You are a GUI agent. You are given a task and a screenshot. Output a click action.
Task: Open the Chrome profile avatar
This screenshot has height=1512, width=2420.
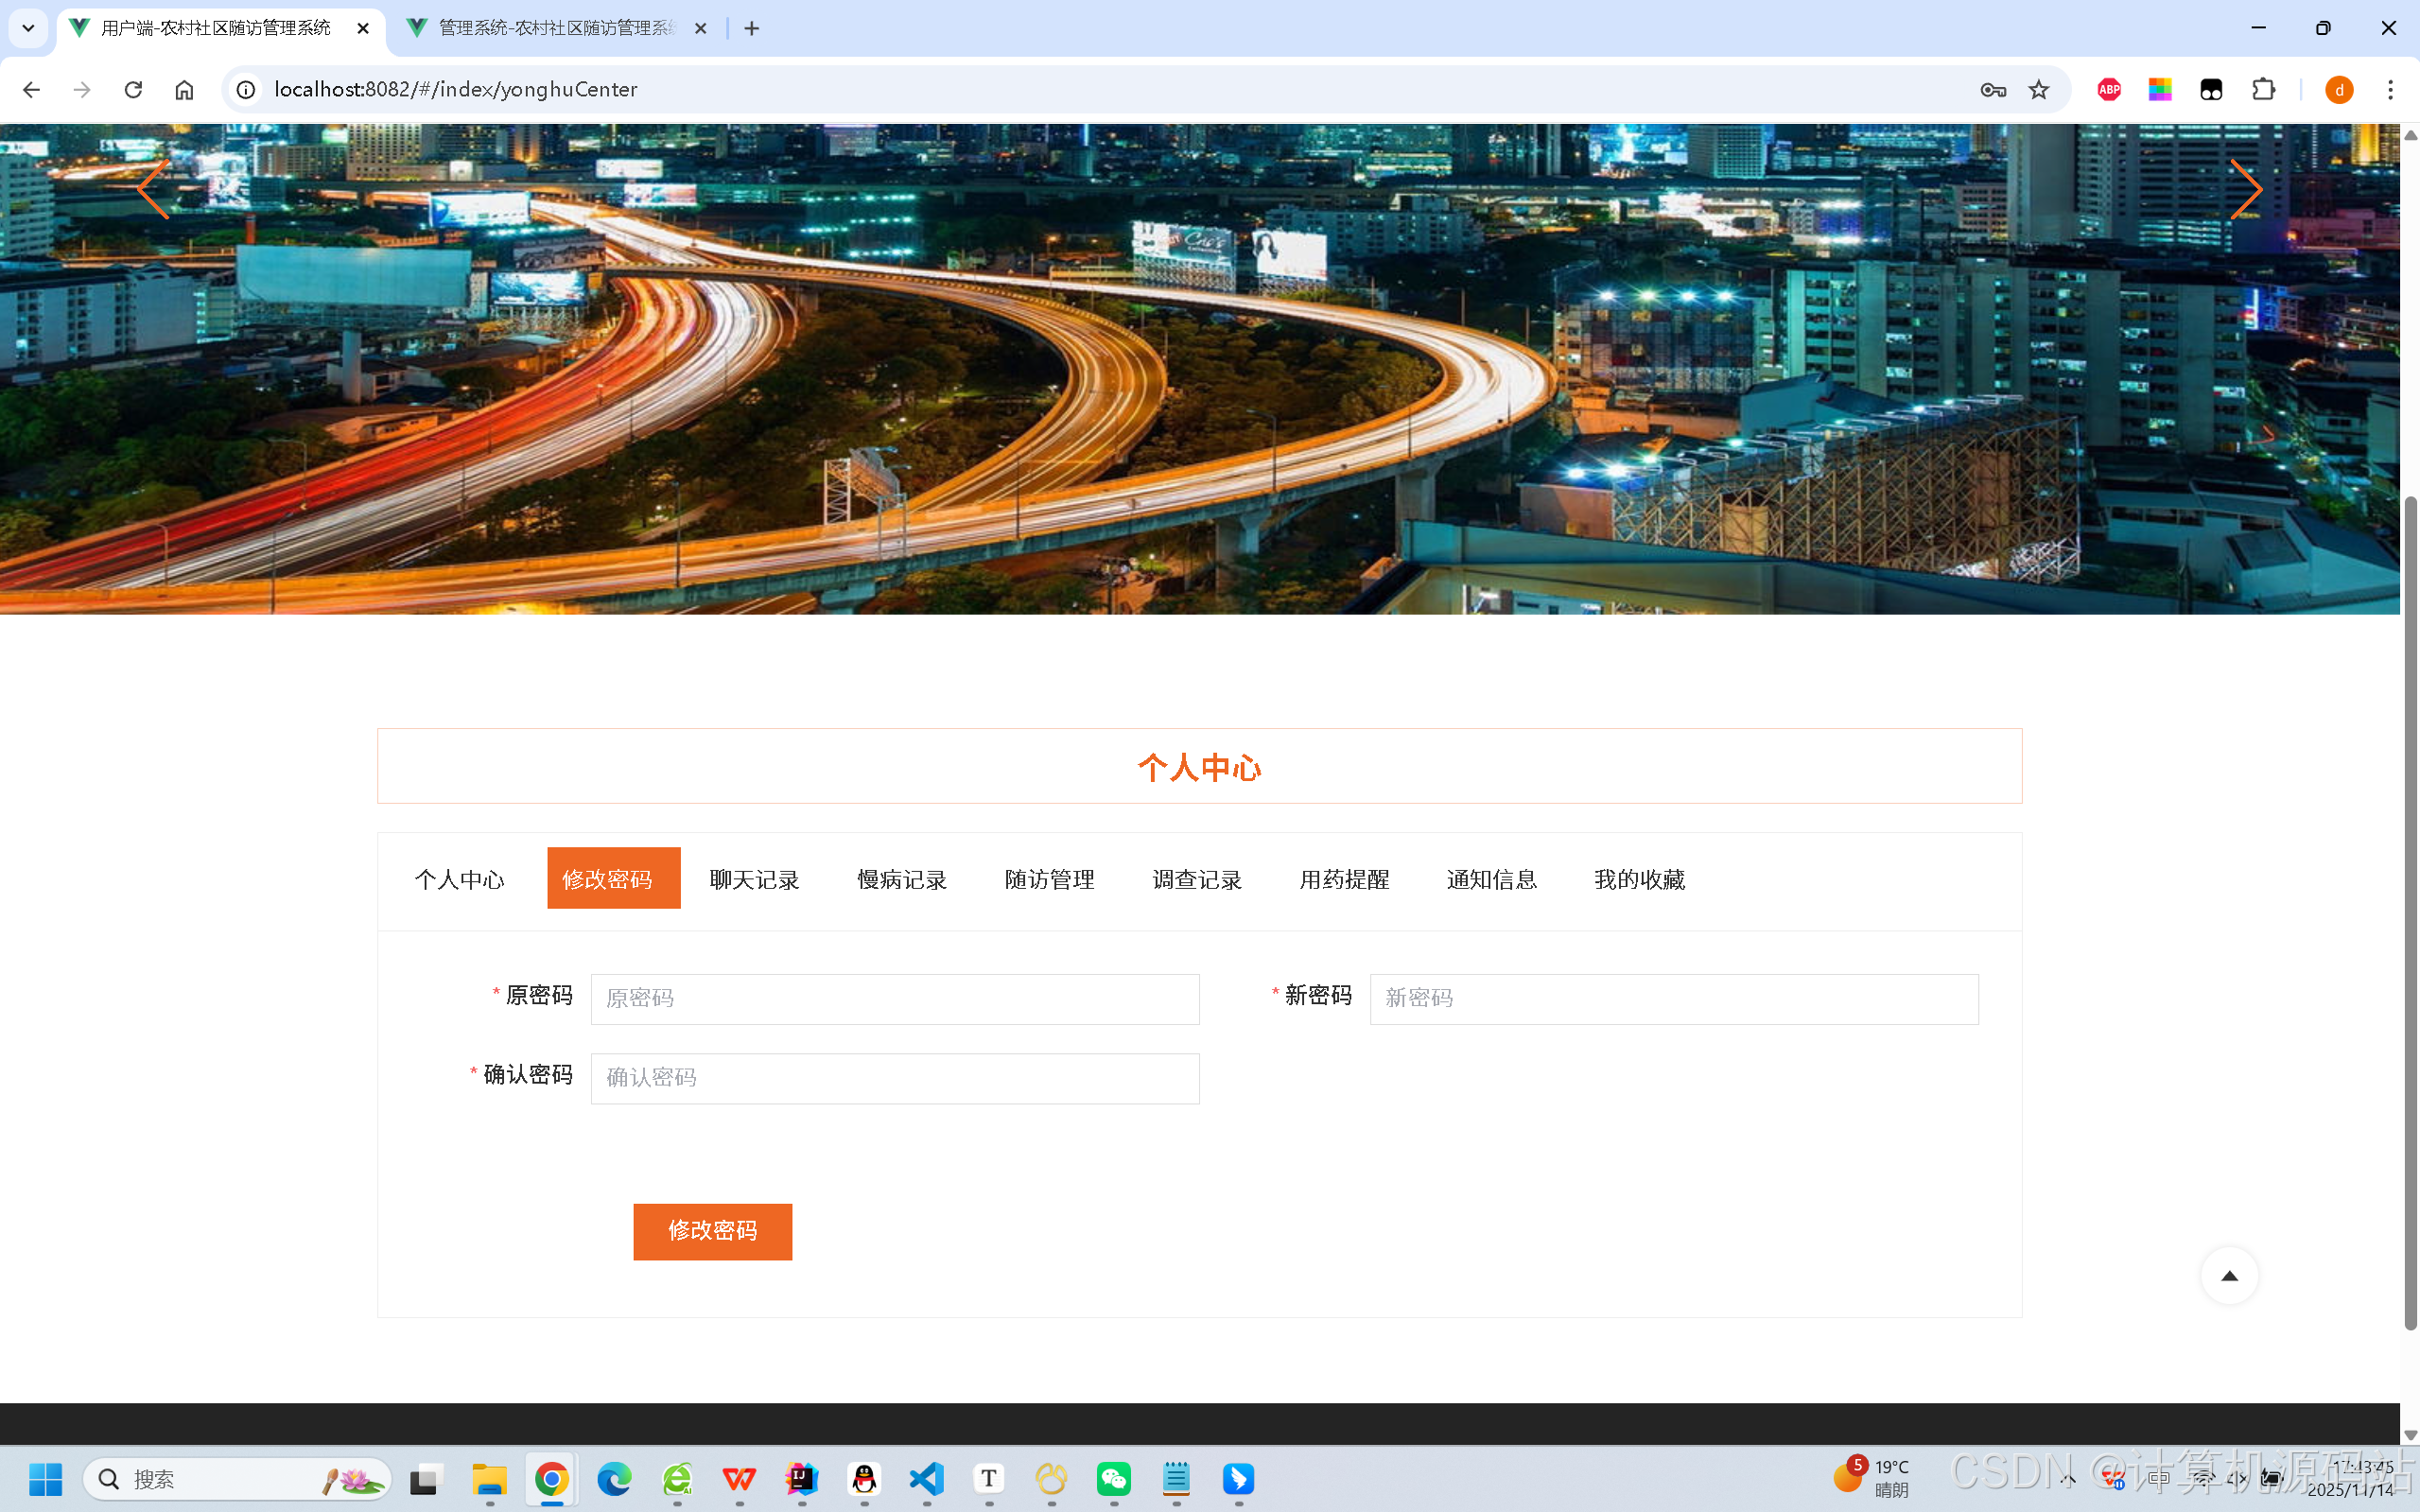pos(2339,90)
